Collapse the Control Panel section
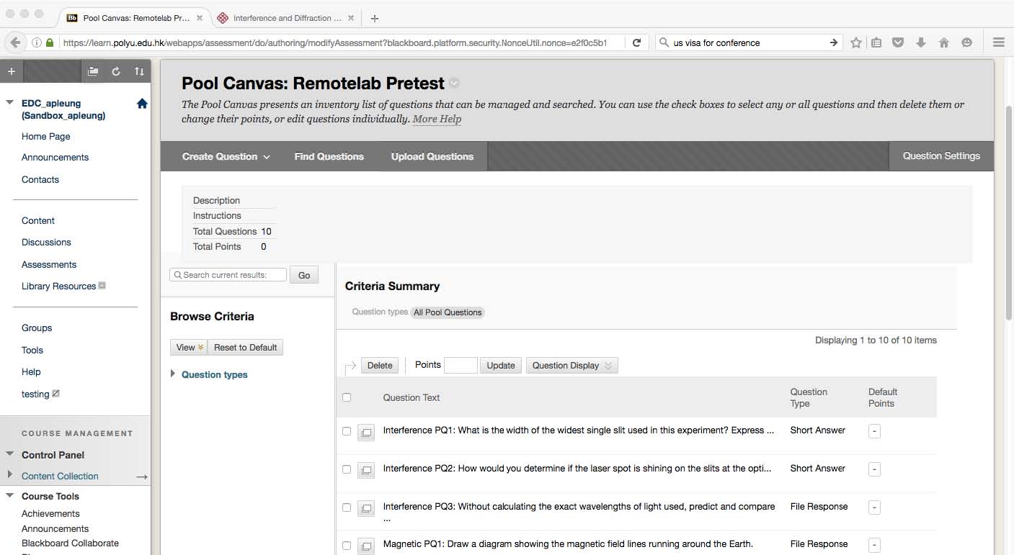The image size is (1014, 555). click(9, 454)
